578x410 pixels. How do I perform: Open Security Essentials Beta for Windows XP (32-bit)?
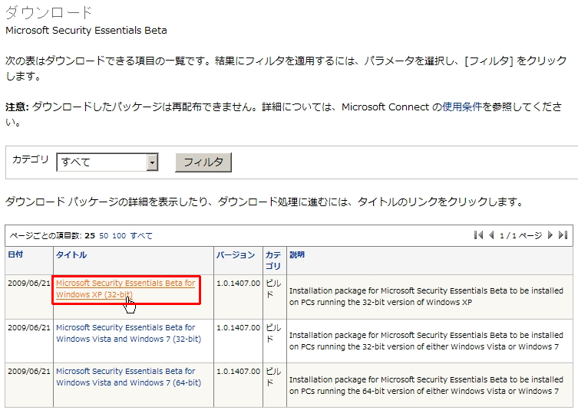[126, 289]
